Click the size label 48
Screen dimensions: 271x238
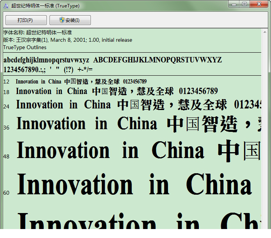pyautogui.click(x=6, y=156)
